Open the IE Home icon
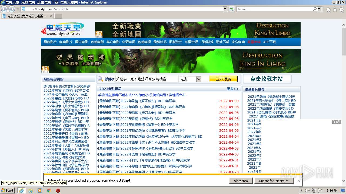This screenshot has width=346, height=194. point(328,9)
